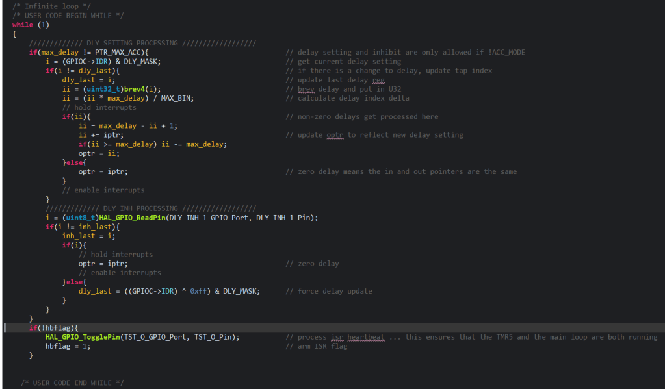Viewport: 665px width, 389px height.
Task: Click MAX_BIN in the delay index calculation
Action: point(176,98)
